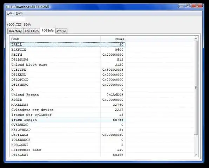Image resolution: width=209 pixels, height=168 pixels.
Task: Click the value 5600
Action: click(x=119, y=50)
